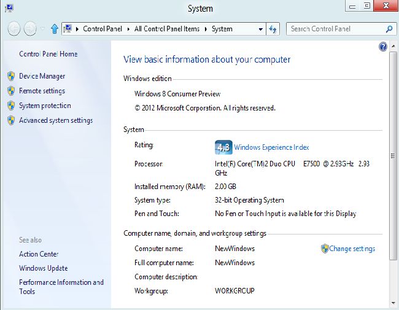Screen dimensions: 399x310
Task: Click the shield icon beside Device Manager
Action: [11, 76]
